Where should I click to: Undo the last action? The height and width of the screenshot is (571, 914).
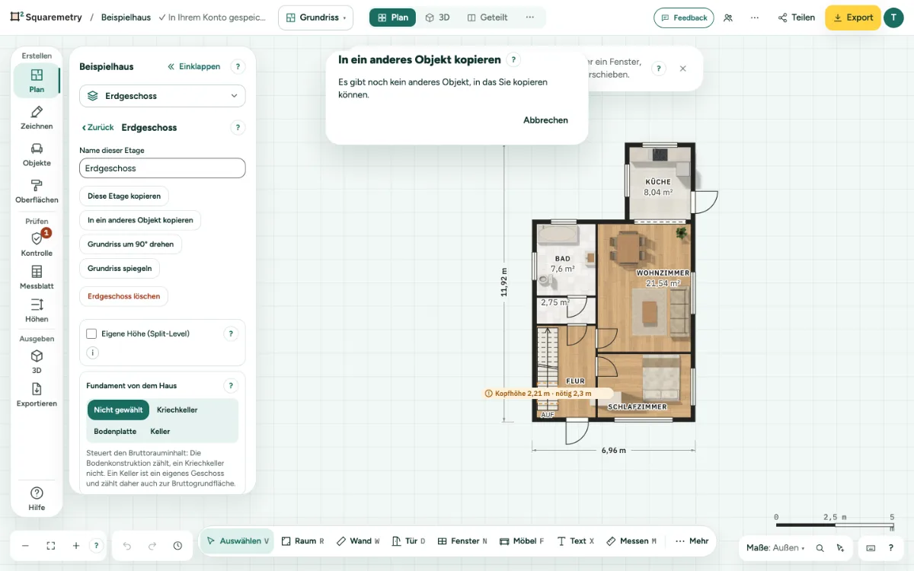point(127,546)
